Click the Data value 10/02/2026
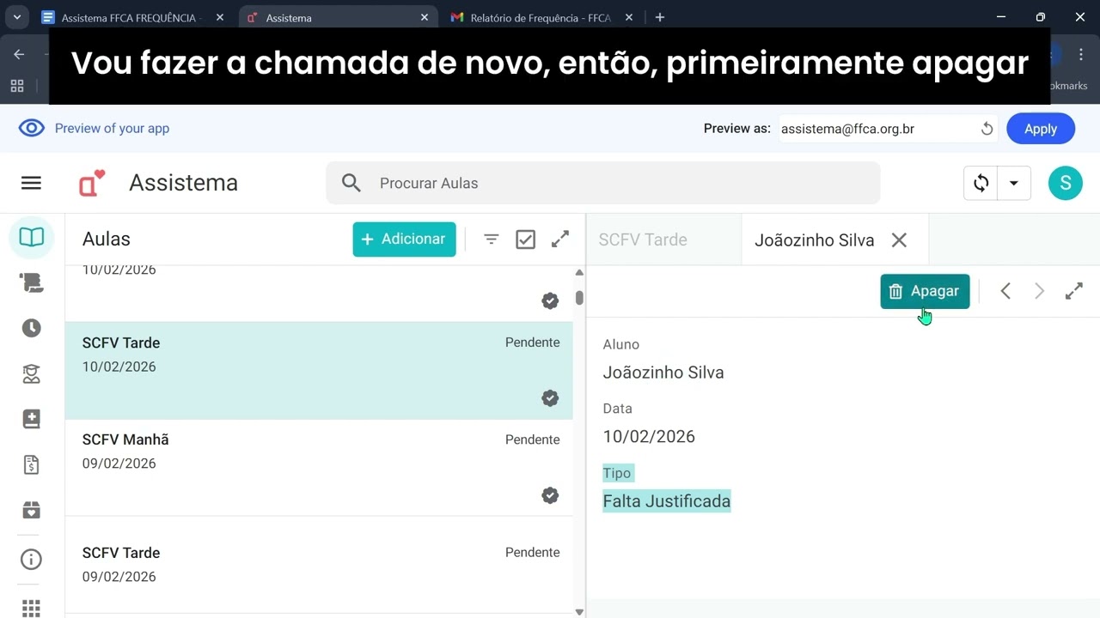This screenshot has height=618, width=1100. 649,437
